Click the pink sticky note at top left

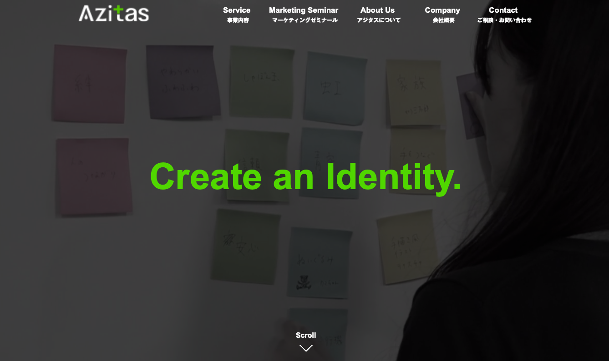[89, 84]
